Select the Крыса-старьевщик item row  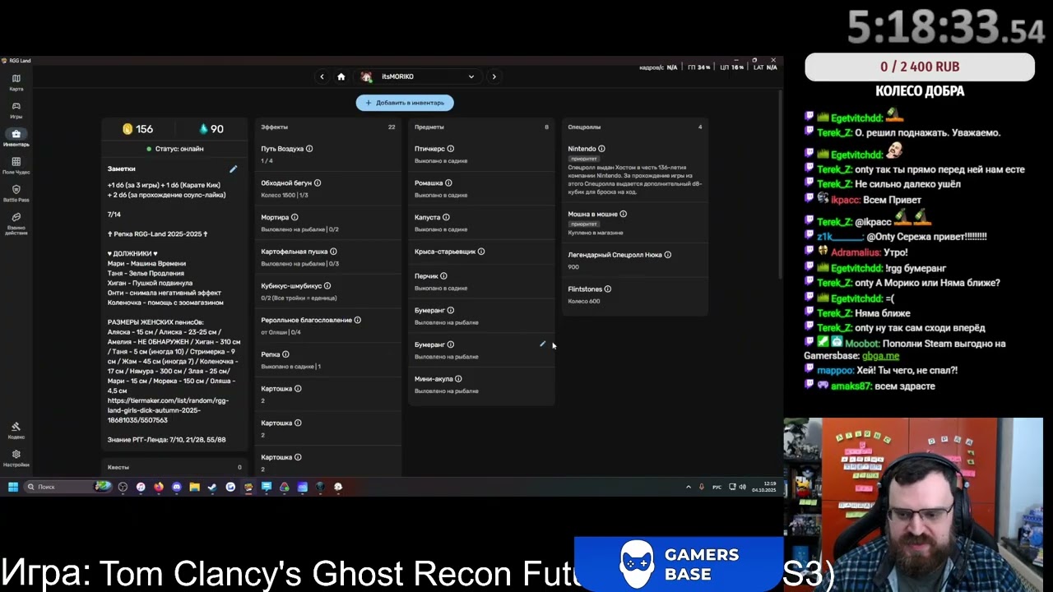coord(482,252)
